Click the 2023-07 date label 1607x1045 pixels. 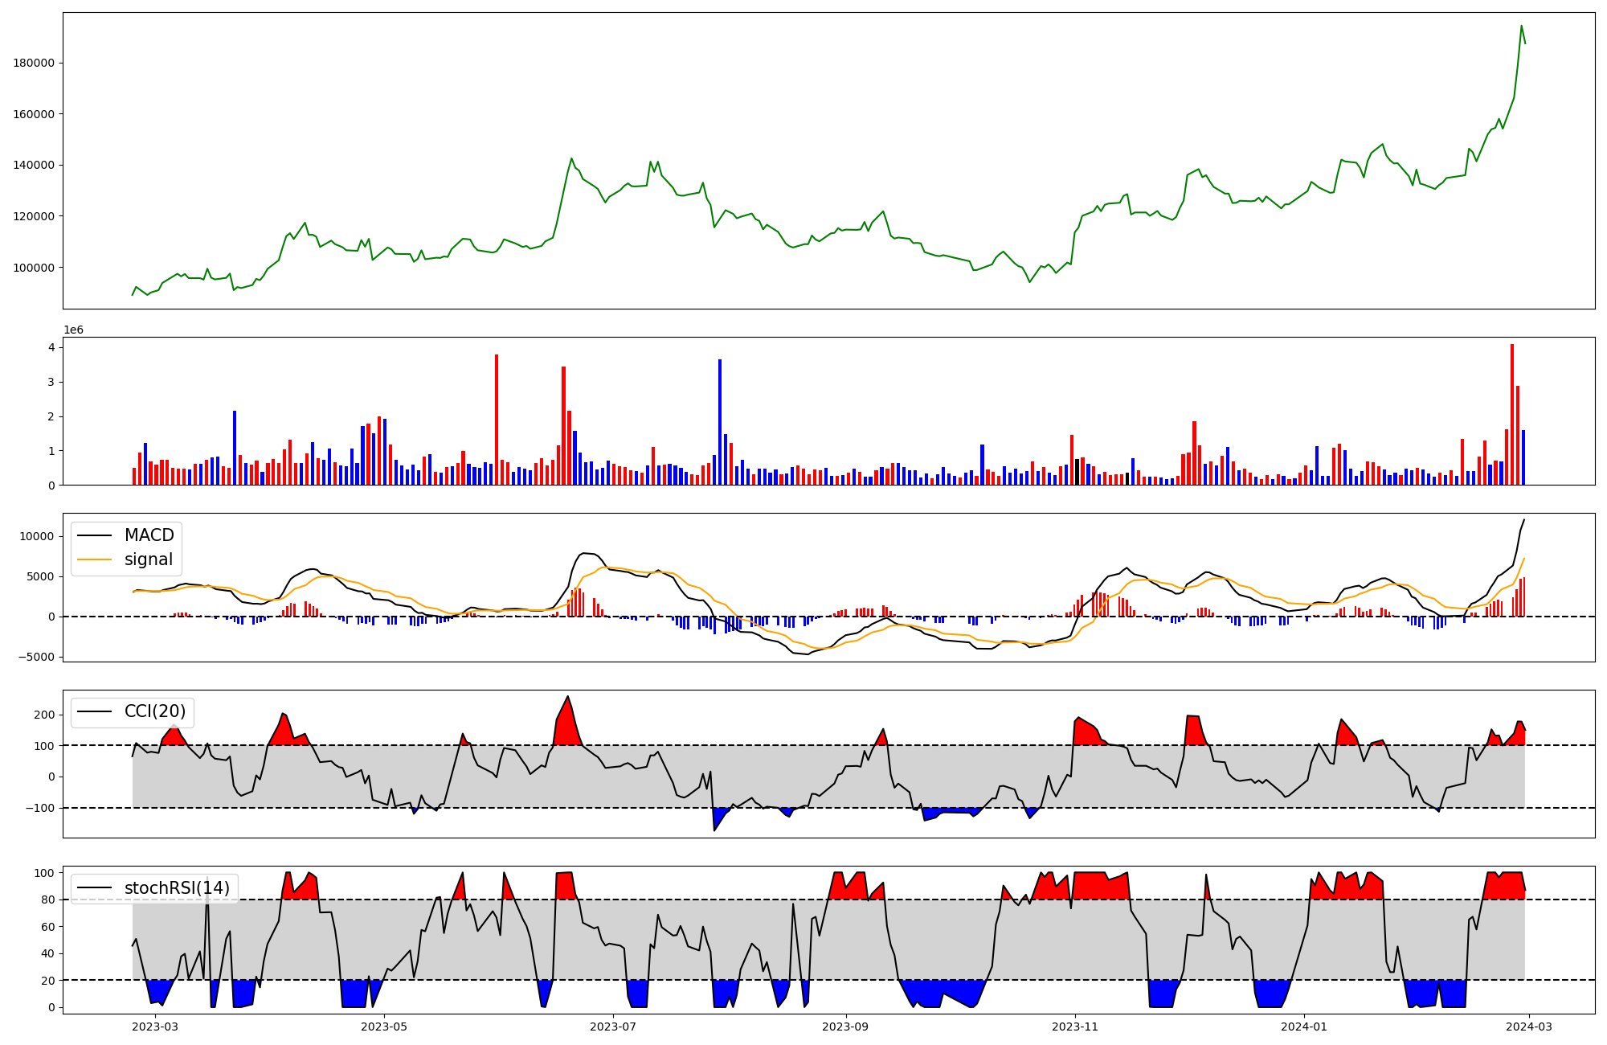pyautogui.click(x=614, y=1027)
